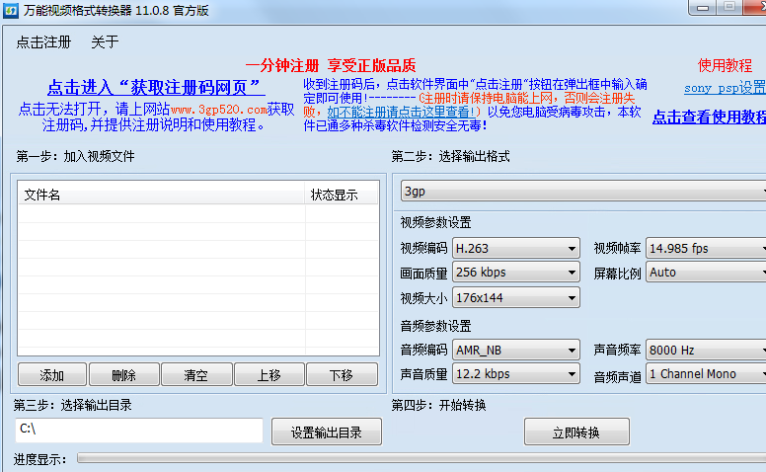Click the 进度显示 progress bar
The image size is (766, 472).
421,458
